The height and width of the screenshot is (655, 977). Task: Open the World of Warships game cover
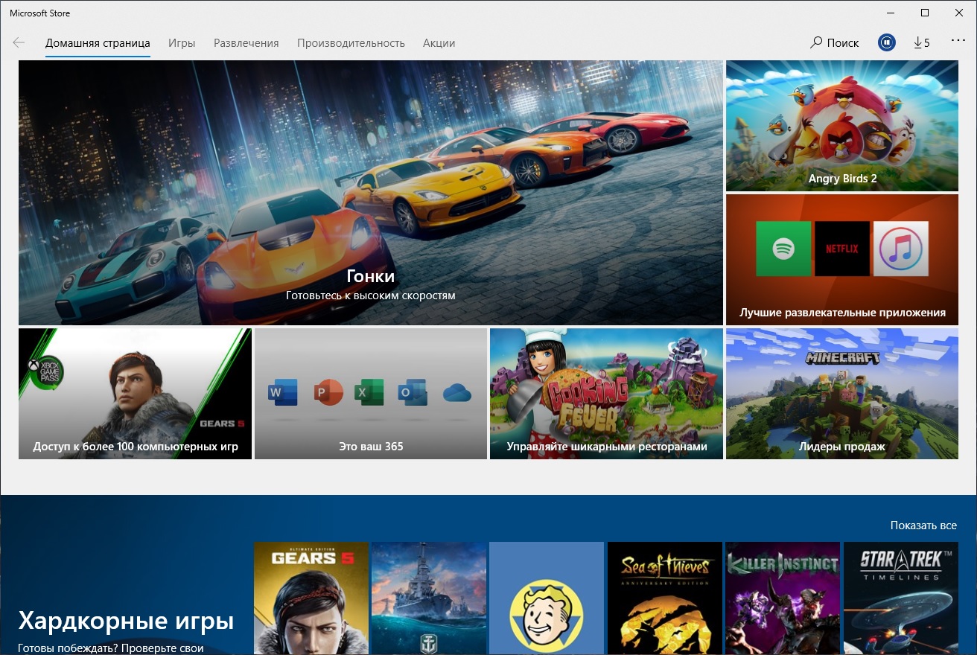tap(429, 598)
